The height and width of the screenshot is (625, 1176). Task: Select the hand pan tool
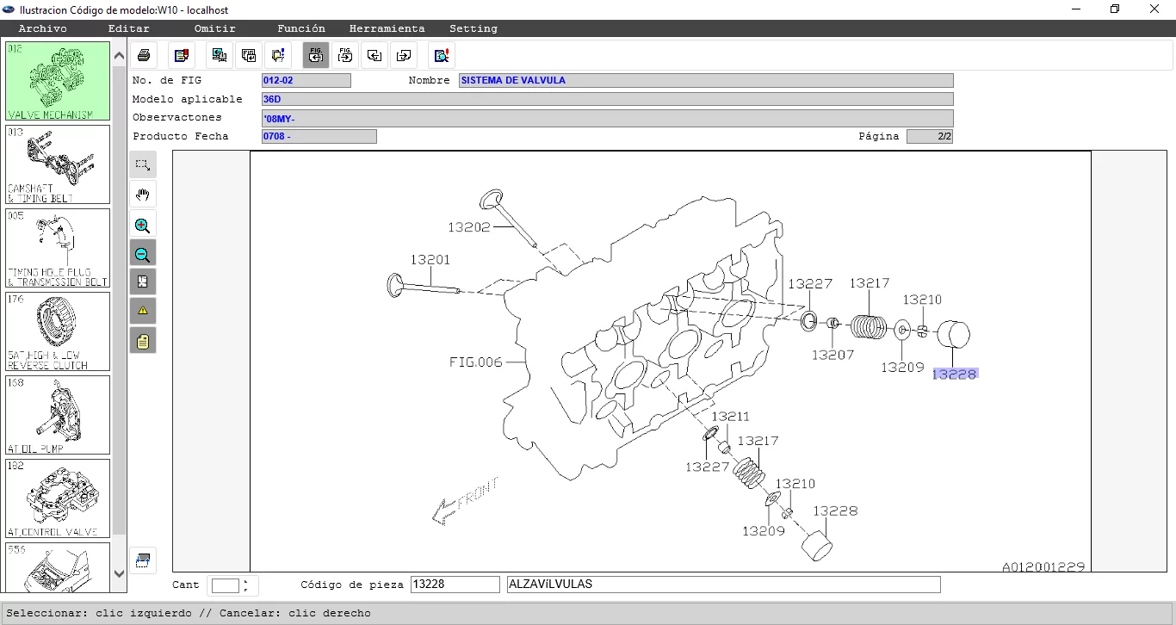(143, 194)
